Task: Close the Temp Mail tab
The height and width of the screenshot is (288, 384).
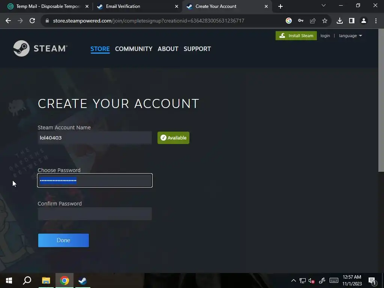Action: tap(87, 6)
